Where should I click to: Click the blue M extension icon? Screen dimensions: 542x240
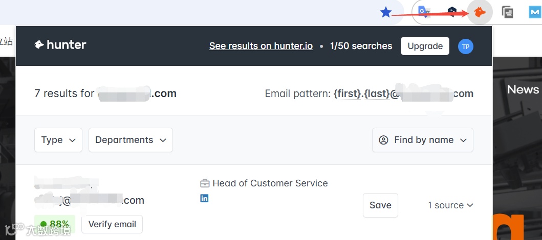point(535,12)
